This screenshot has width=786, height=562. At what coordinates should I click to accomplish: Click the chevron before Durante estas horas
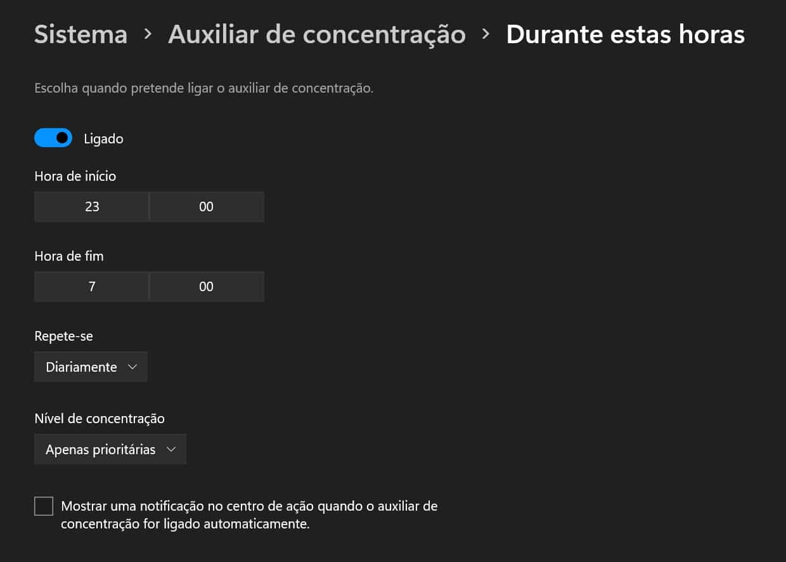coord(486,34)
